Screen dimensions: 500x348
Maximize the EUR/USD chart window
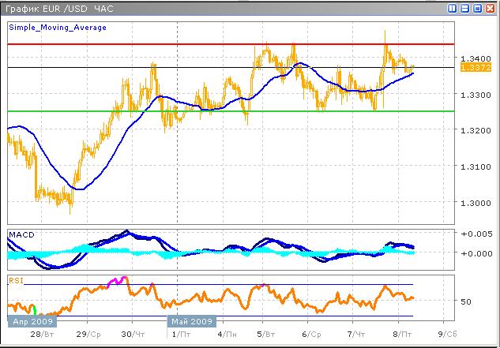(x=477, y=8)
